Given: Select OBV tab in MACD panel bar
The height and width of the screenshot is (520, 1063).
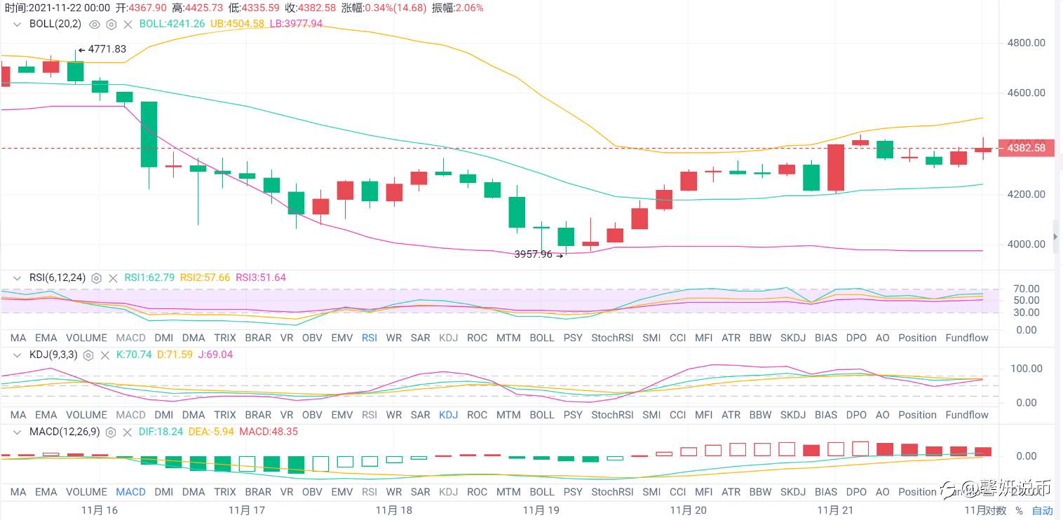Looking at the screenshot, I should tap(312, 492).
